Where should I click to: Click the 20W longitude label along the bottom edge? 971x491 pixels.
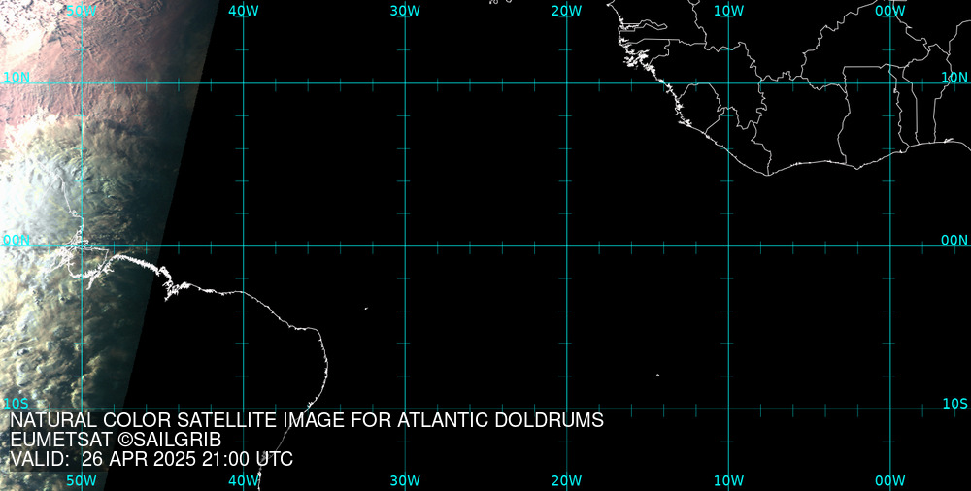click(567, 480)
